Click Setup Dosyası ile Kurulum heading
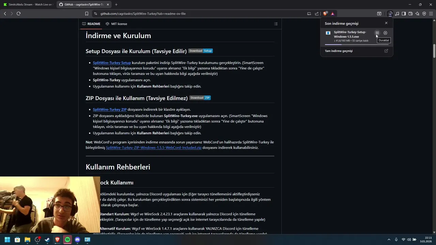436x245 pixels. (136, 51)
